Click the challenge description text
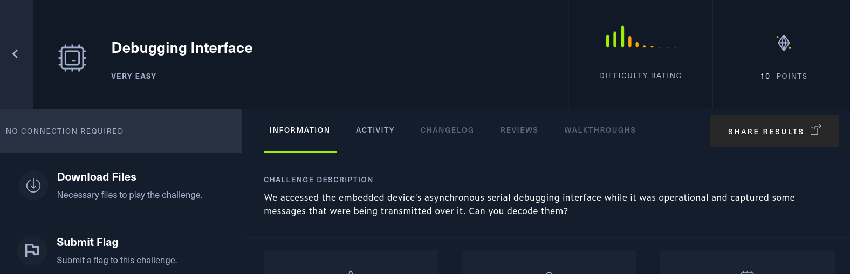 [x=529, y=204]
